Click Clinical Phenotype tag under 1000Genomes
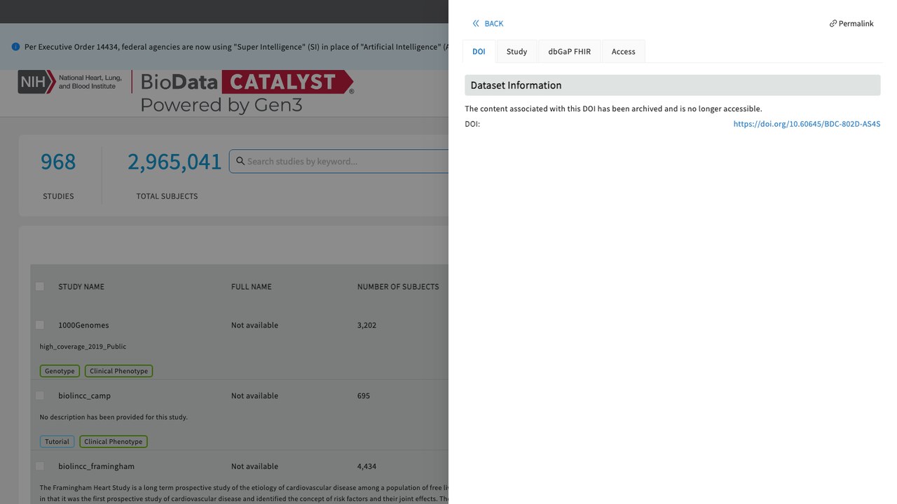Viewport: 897px width, 504px height. [118, 371]
